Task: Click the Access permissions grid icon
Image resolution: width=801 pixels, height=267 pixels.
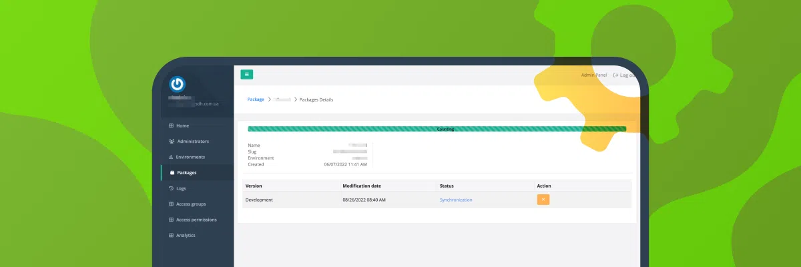Action: (171, 220)
